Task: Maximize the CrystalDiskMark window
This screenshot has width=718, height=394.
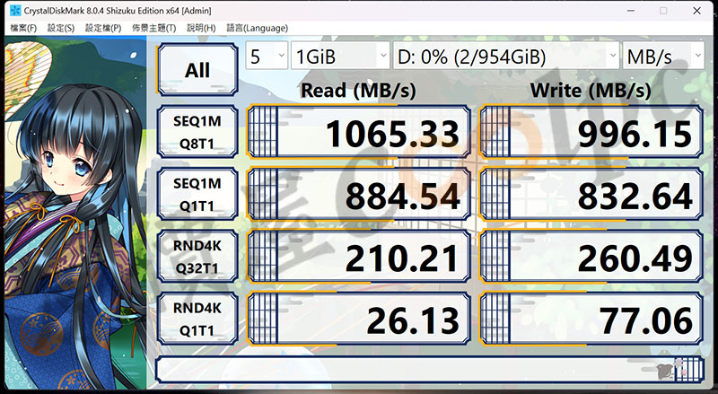Action: coord(663,11)
